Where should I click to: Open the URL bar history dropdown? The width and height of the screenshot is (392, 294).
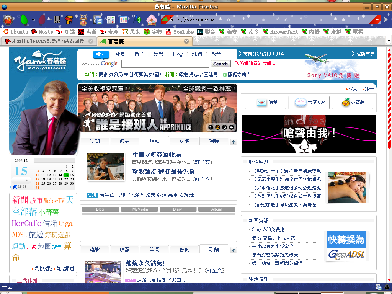pyautogui.click(x=377, y=20)
